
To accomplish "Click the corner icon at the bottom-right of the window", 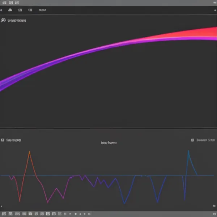I will point(214,214).
